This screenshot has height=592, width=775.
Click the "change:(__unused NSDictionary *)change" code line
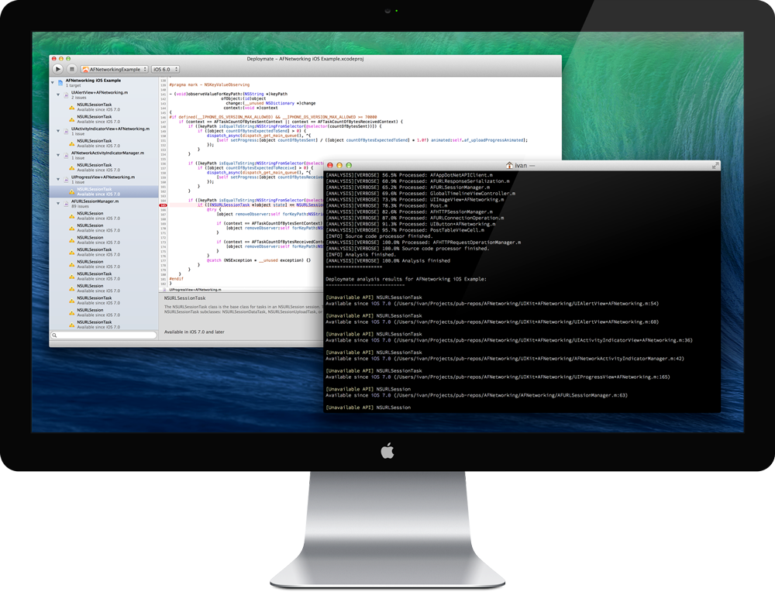(270, 103)
